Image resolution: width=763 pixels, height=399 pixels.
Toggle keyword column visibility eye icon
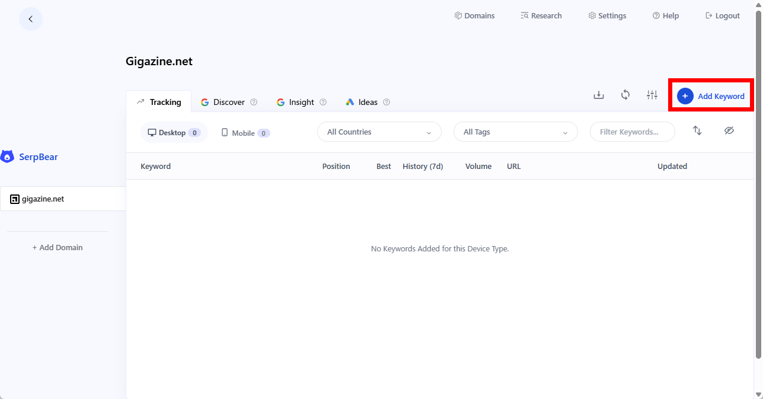click(x=729, y=131)
